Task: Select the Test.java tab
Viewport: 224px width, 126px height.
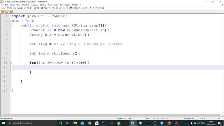Action: point(6,12)
